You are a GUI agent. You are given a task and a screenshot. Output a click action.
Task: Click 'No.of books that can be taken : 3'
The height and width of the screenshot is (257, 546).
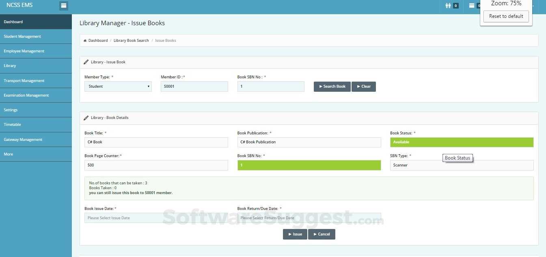(x=118, y=183)
